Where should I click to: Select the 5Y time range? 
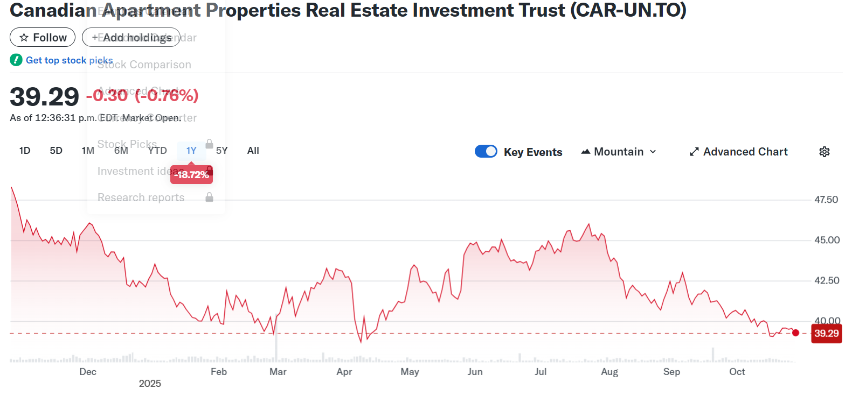click(x=222, y=151)
